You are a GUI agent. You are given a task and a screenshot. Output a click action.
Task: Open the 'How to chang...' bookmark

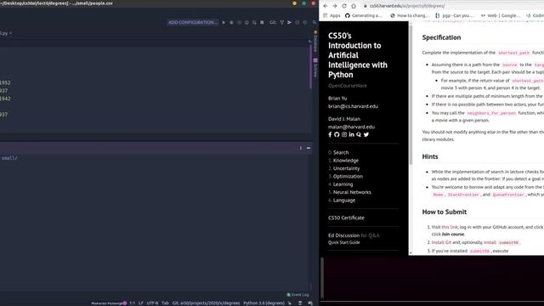coord(410,15)
